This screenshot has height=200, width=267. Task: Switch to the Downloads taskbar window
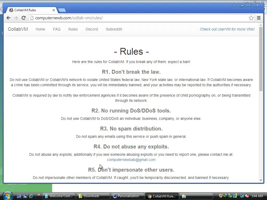93,196
